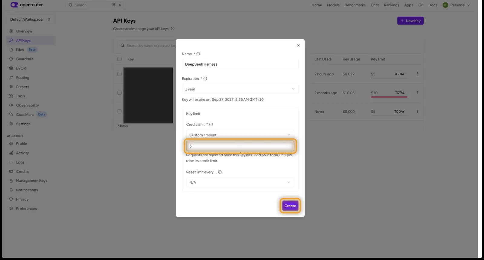
Task: Click the Tools sidebar icon
Action: click(x=11, y=96)
